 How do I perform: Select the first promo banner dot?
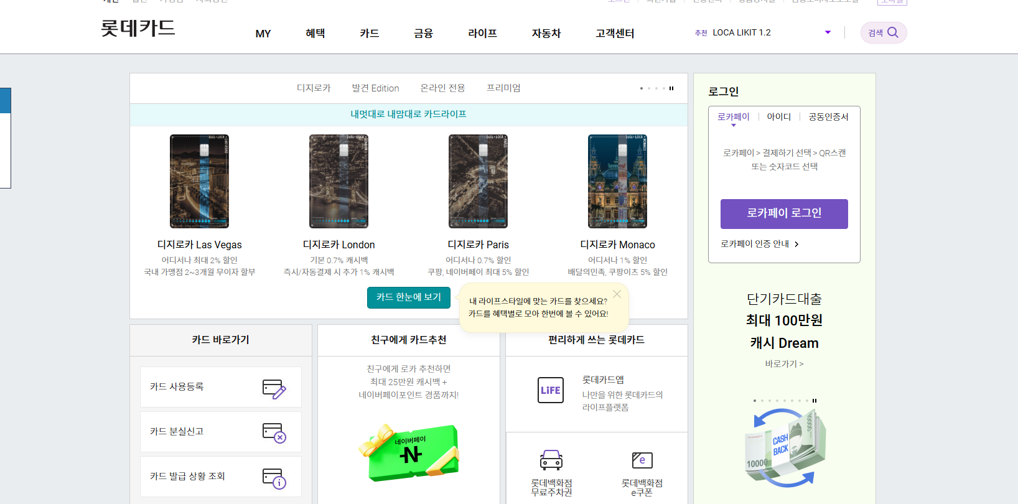tap(755, 401)
